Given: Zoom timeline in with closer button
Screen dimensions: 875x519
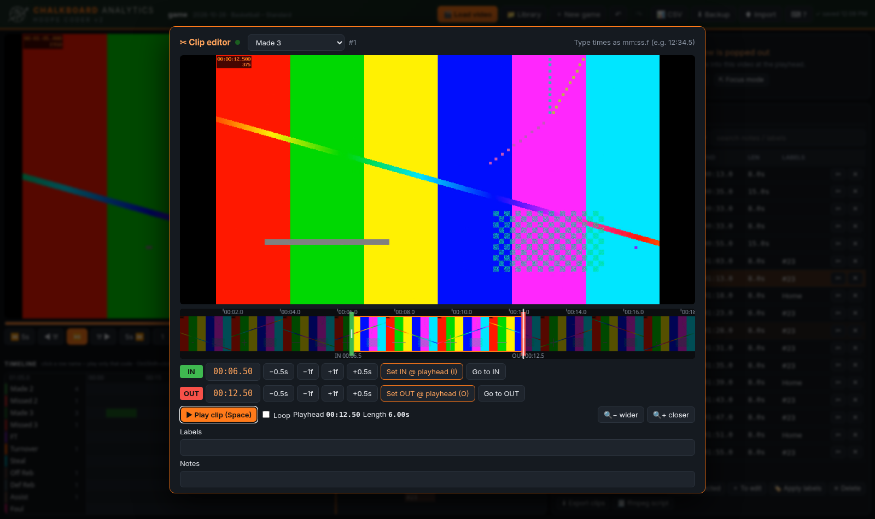Looking at the screenshot, I should (x=671, y=415).
